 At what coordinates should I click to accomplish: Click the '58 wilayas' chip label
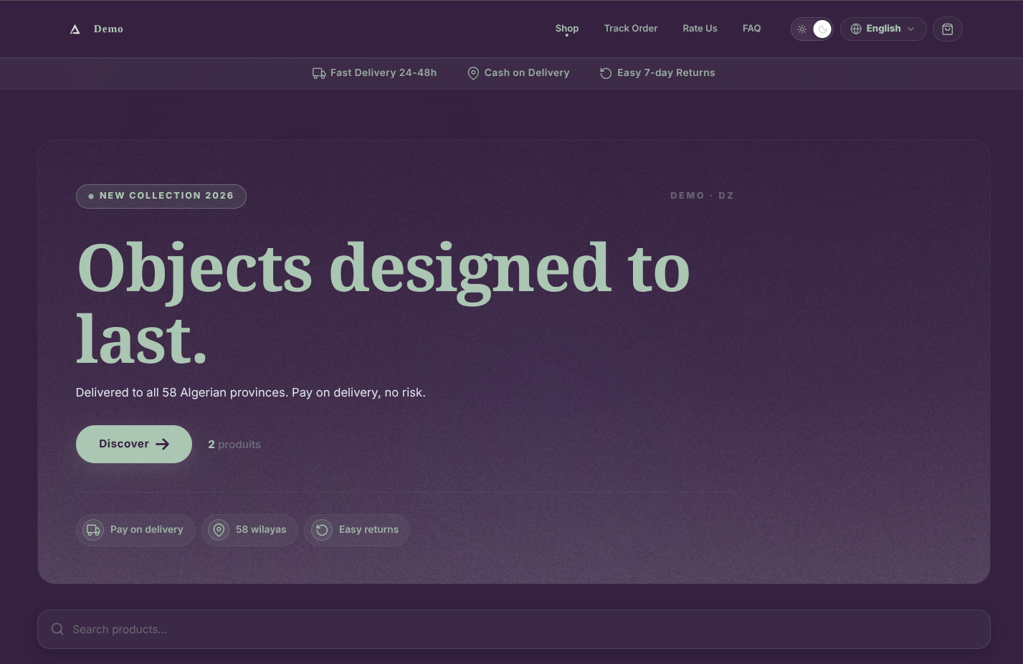click(x=261, y=530)
